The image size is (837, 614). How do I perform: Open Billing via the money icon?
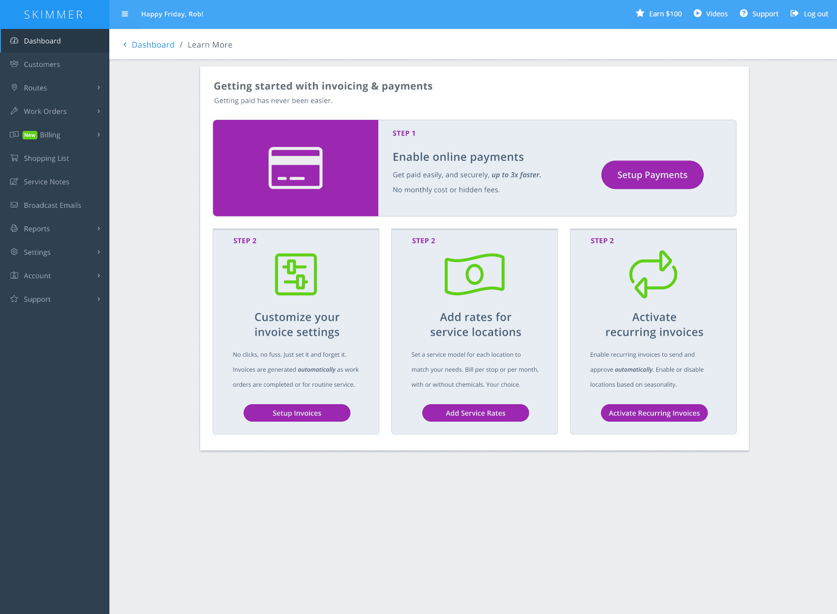point(14,134)
